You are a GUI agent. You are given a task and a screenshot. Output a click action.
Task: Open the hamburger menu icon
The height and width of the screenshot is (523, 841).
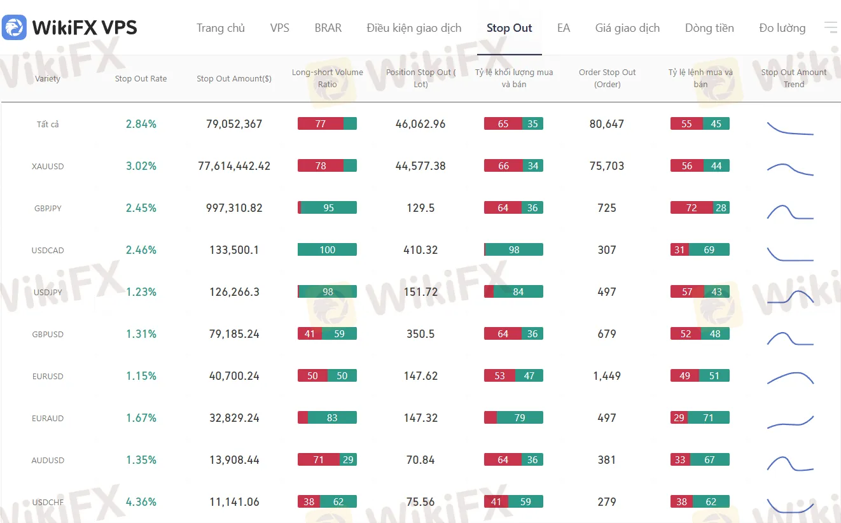pos(830,27)
